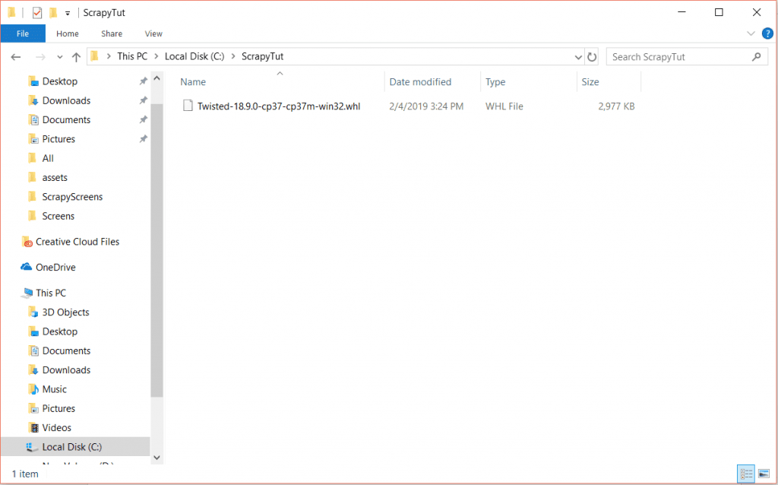Viewport: 778px width, 485px height.
Task: Click This PC in the address bar
Action: [x=132, y=56]
